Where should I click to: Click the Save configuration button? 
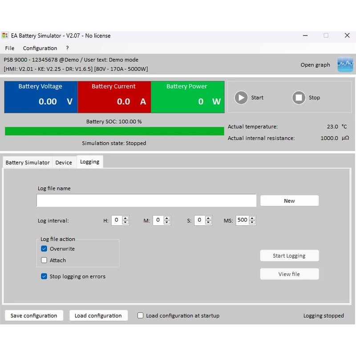34,316
